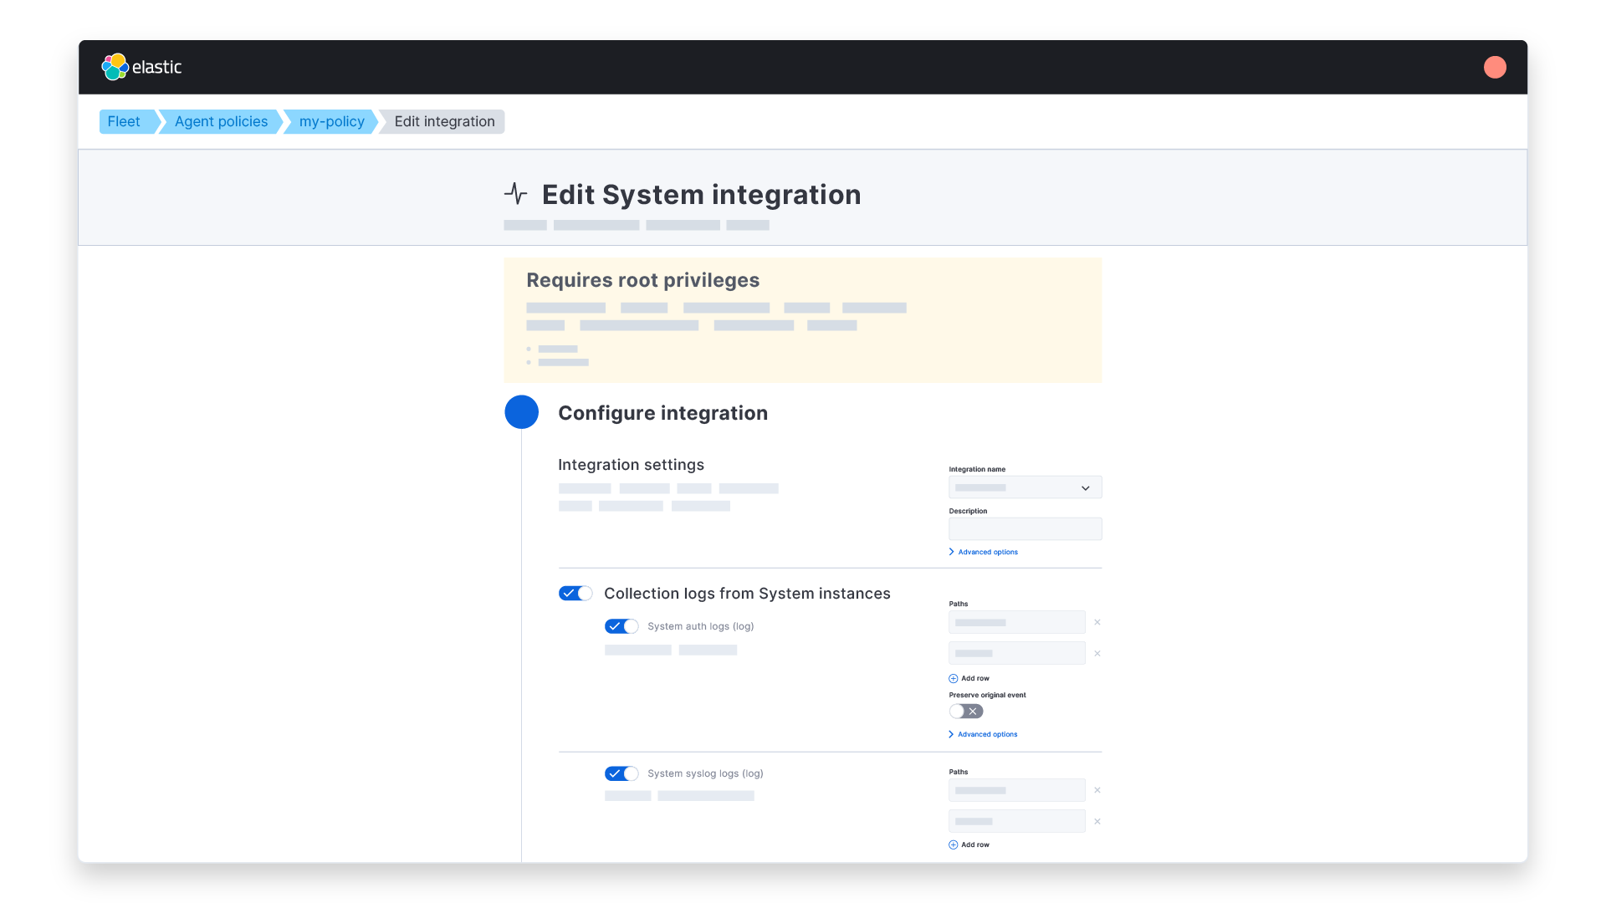Screen dimensions: 1606x903
Task: Remove second path in System auth logs
Action: (x=1097, y=653)
